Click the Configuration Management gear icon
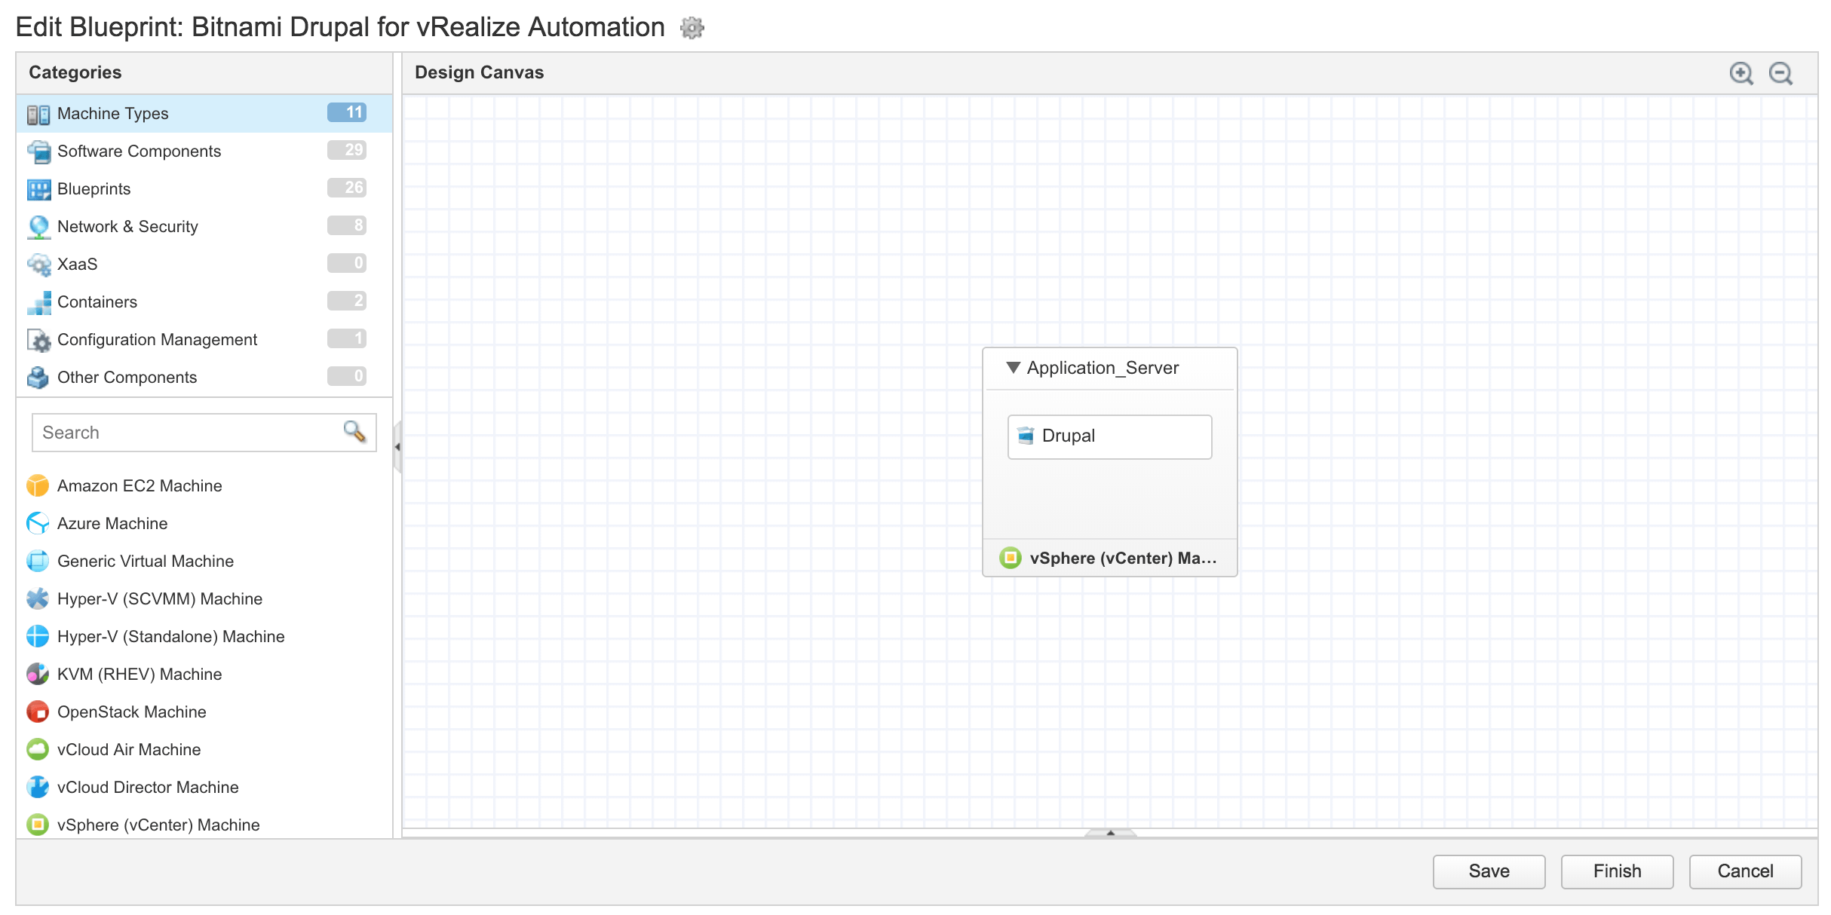1831x915 pixels. (38, 340)
